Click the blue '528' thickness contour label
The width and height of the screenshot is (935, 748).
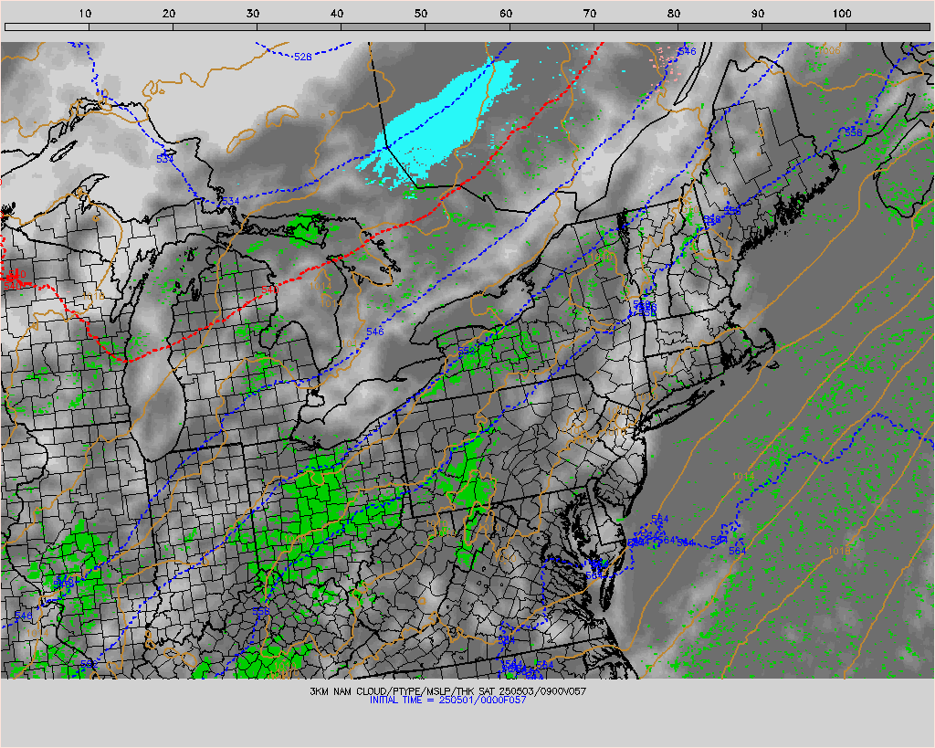tap(303, 57)
